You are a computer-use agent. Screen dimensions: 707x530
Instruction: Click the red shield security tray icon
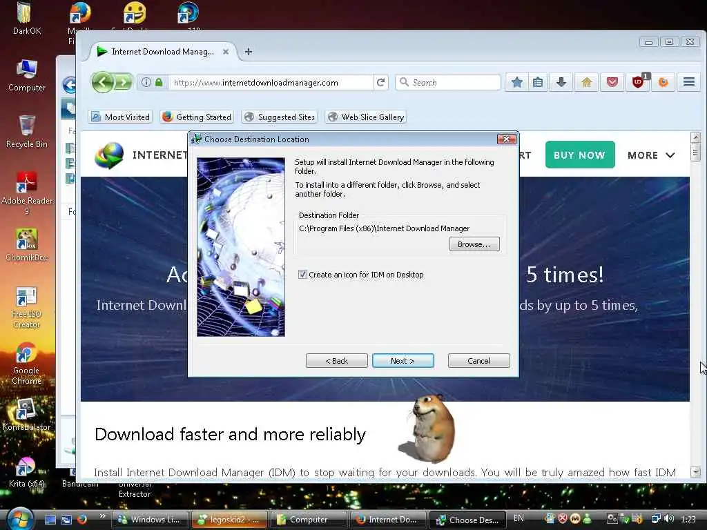coord(563,519)
